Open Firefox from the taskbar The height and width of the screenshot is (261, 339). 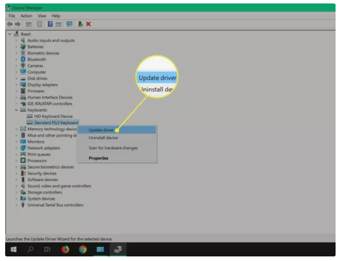(65, 250)
